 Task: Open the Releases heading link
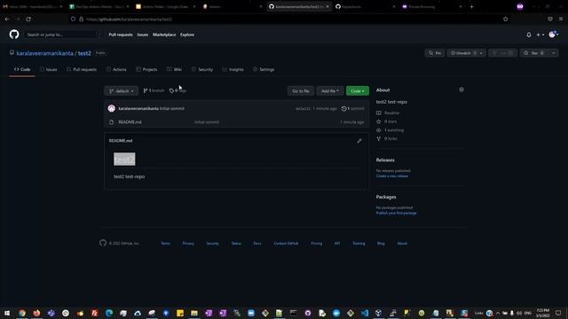(385, 159)
